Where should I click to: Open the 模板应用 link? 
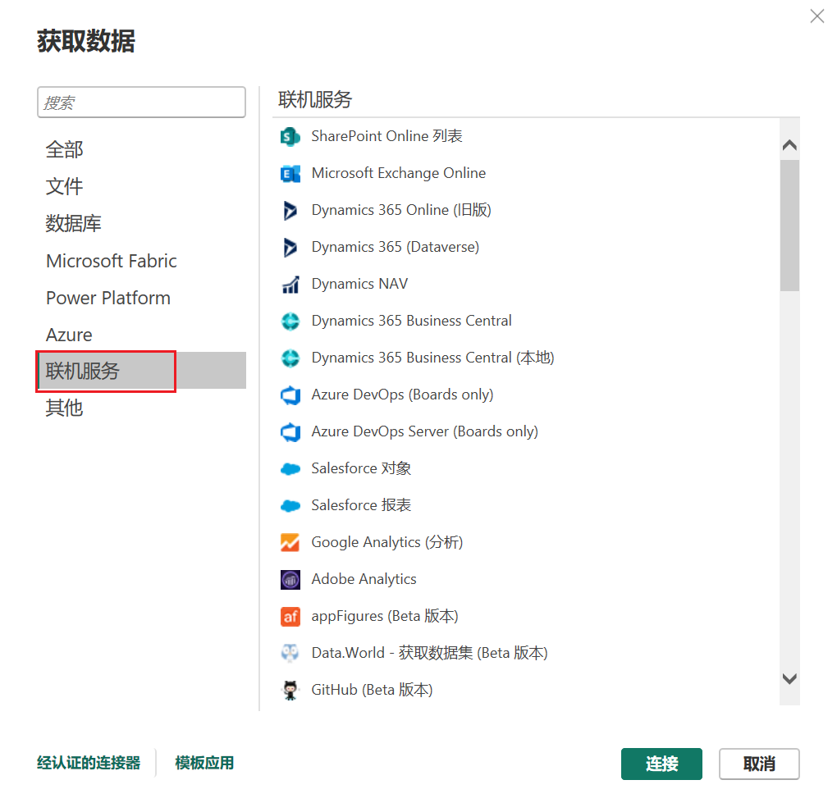(x=204, y=763)
